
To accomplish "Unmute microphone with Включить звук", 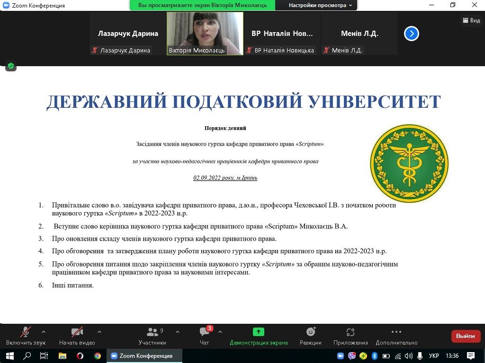I will 26,336.
